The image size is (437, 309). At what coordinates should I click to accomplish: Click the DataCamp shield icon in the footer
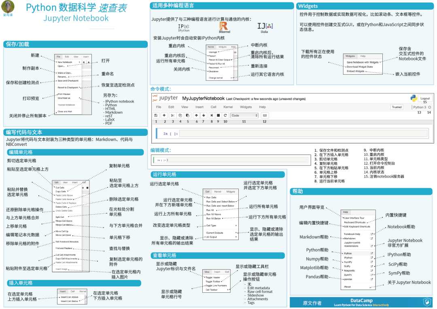coord(427,302)
